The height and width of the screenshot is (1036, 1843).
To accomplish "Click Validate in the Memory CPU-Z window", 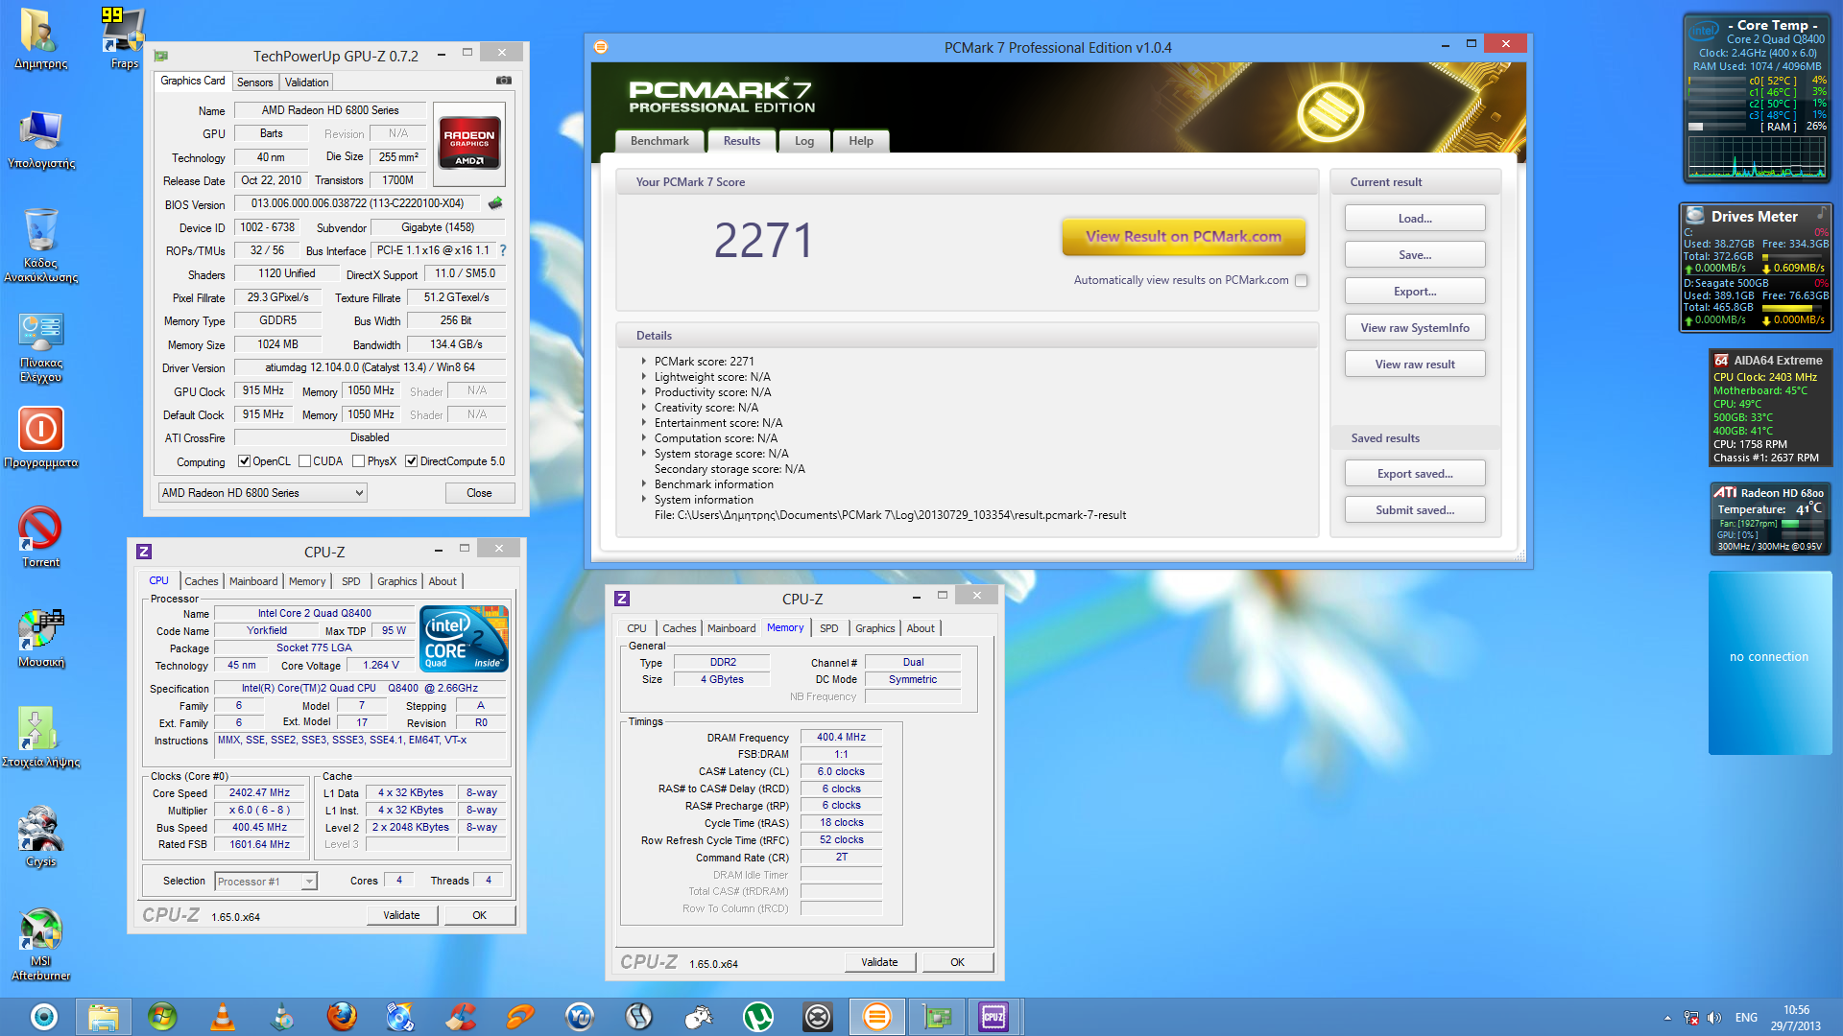I will 879,962.
